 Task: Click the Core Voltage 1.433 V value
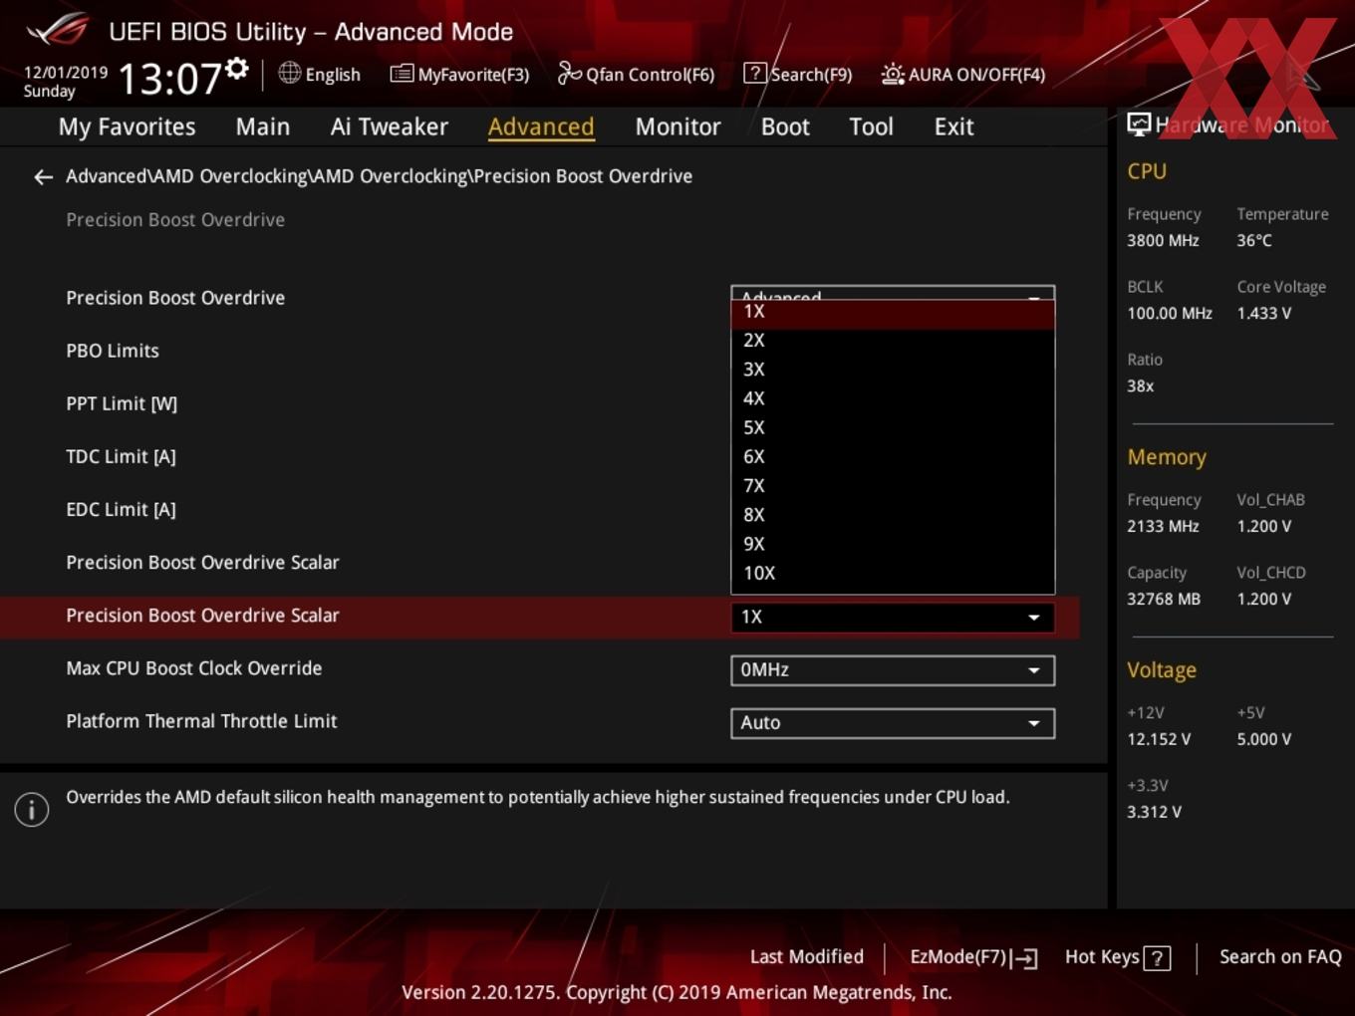point(1264,313)
